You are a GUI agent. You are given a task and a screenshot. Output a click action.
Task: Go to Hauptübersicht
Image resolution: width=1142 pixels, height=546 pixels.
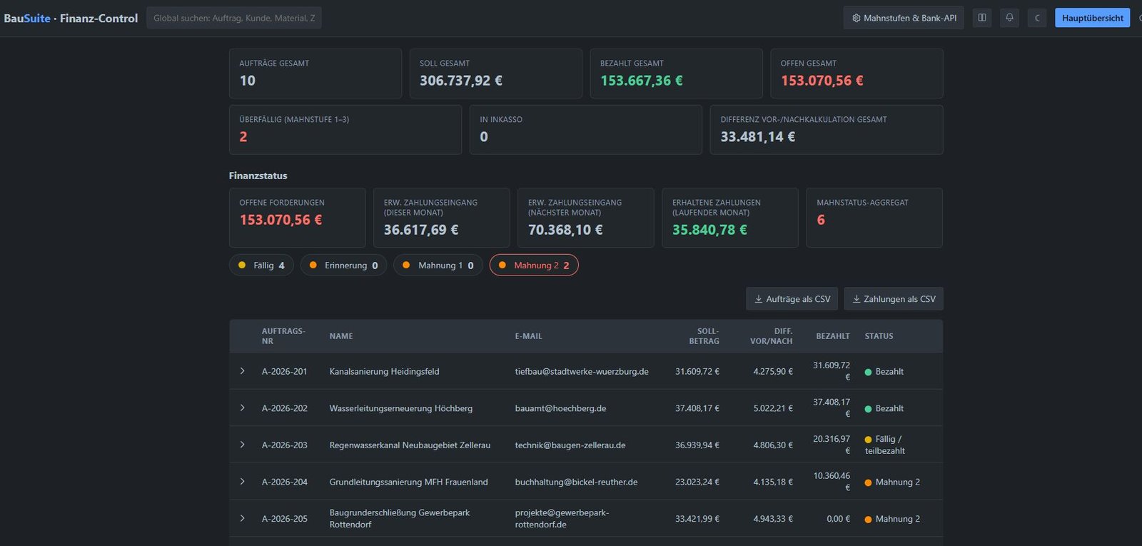1092,18
